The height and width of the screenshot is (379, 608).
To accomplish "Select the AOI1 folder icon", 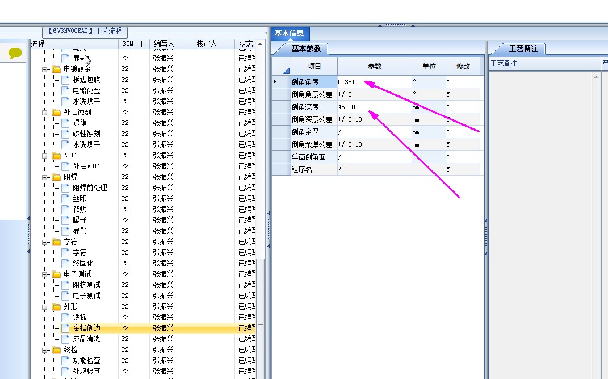I will [56, 156].
